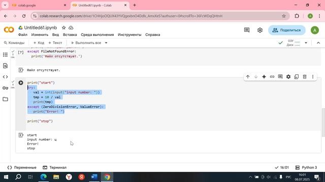Open Терминал panel

54,167
